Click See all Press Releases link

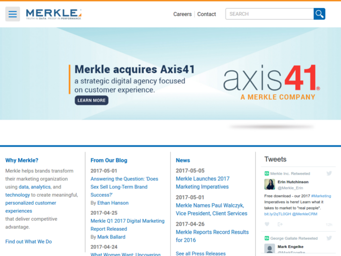click(x=200, y=253)
